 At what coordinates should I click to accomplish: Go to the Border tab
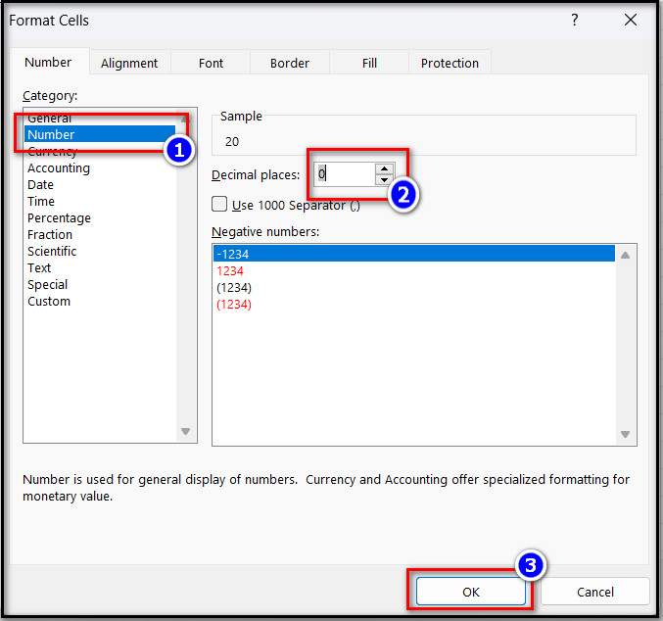[289, 63]
